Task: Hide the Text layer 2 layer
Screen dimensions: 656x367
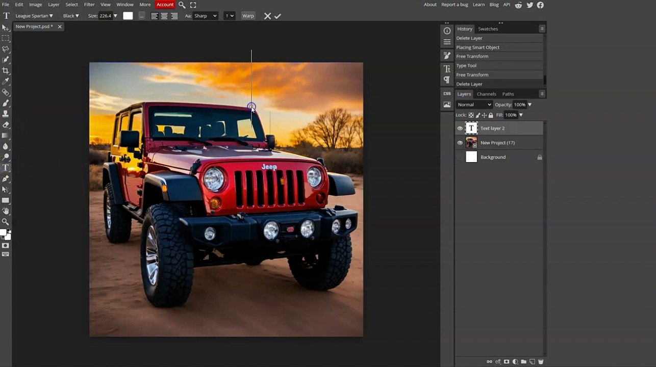Action: [460, 128]
